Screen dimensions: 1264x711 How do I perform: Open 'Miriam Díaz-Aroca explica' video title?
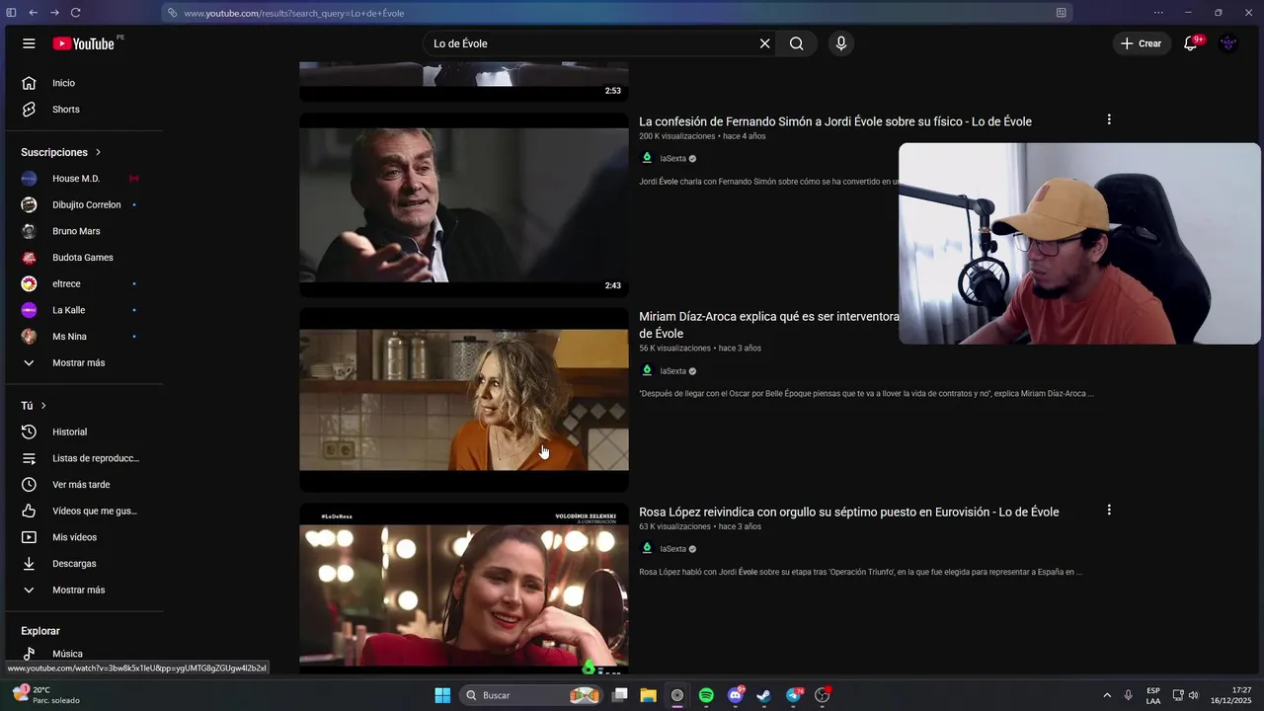[x=769, y=325]
